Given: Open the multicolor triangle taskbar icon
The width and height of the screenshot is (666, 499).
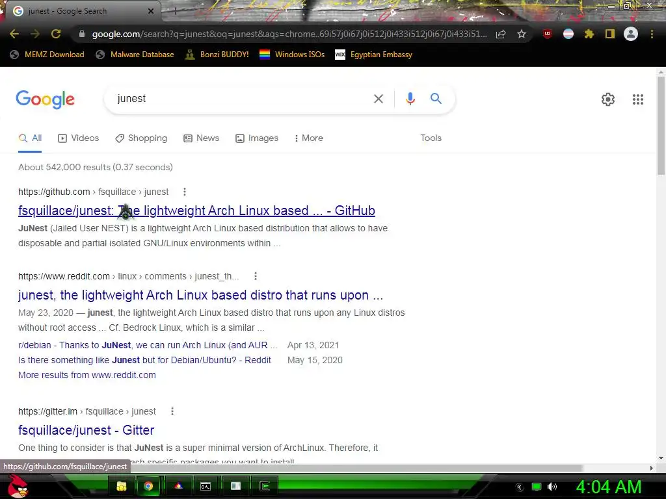Looking at the screenshot, I should click(179, 486).
